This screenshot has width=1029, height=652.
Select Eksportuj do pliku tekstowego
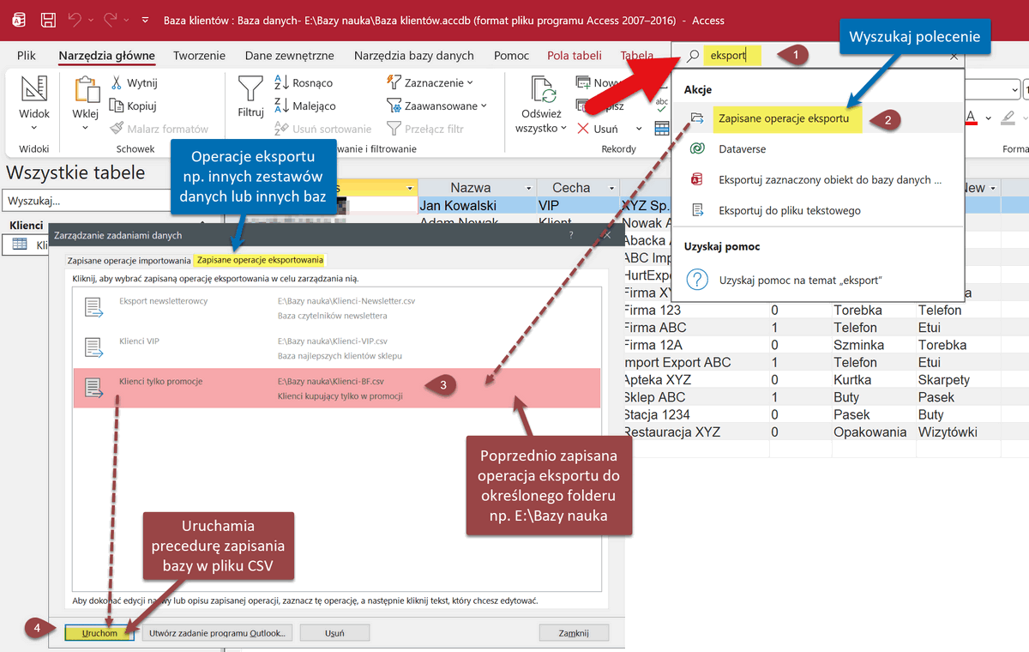[789, 210]
